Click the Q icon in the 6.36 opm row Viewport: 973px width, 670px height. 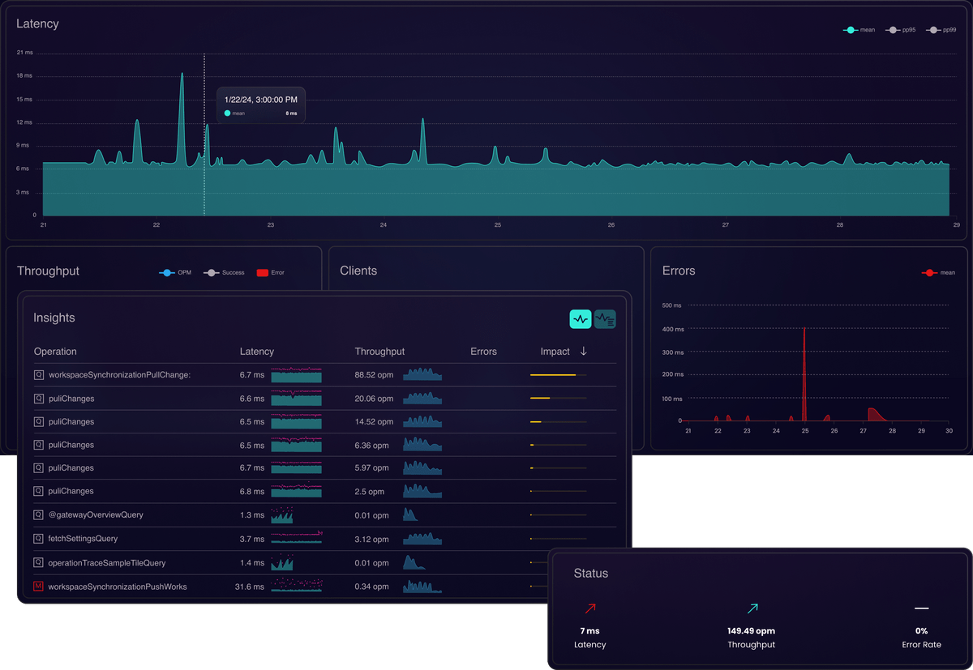(x=38, y=445)
